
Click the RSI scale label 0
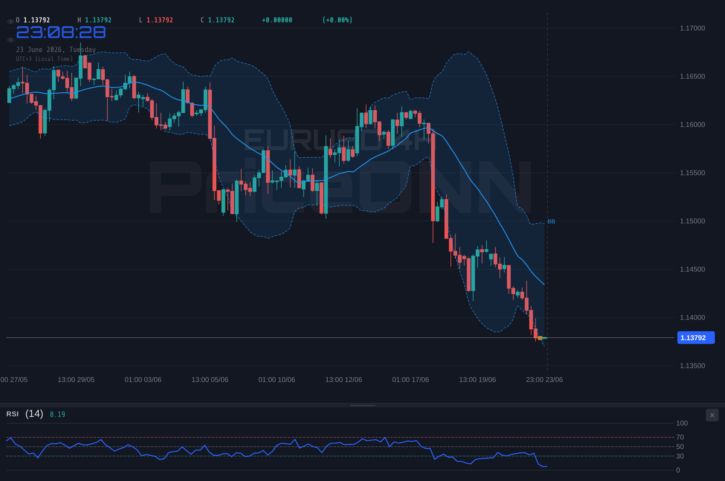[x=678, y=470]
